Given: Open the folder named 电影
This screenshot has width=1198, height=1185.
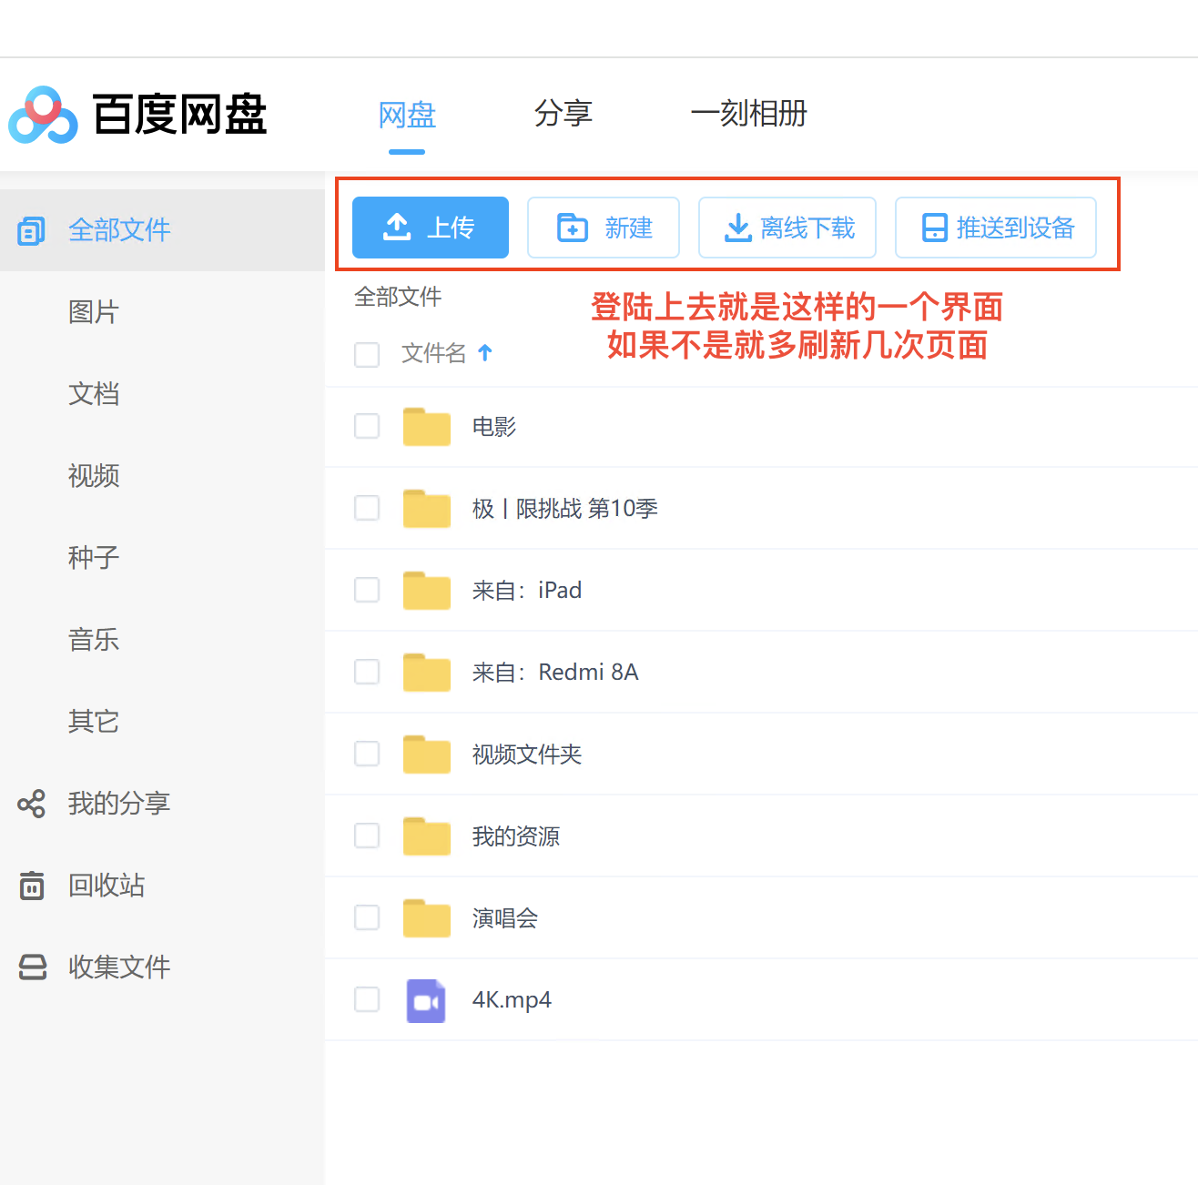Looking at the screenshot, I should (494, 427).
